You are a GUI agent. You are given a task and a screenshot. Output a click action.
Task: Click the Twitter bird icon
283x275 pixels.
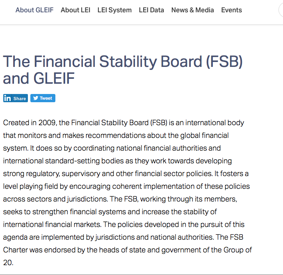(35, 98)
